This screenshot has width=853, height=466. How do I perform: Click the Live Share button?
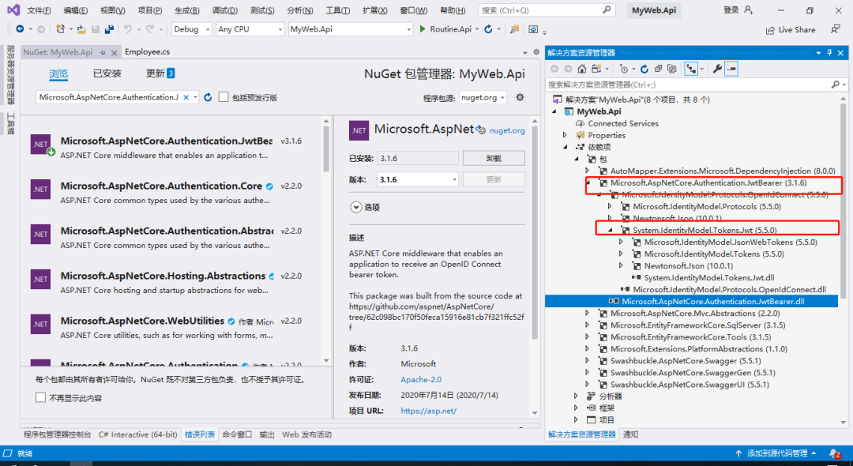point(791,29)
